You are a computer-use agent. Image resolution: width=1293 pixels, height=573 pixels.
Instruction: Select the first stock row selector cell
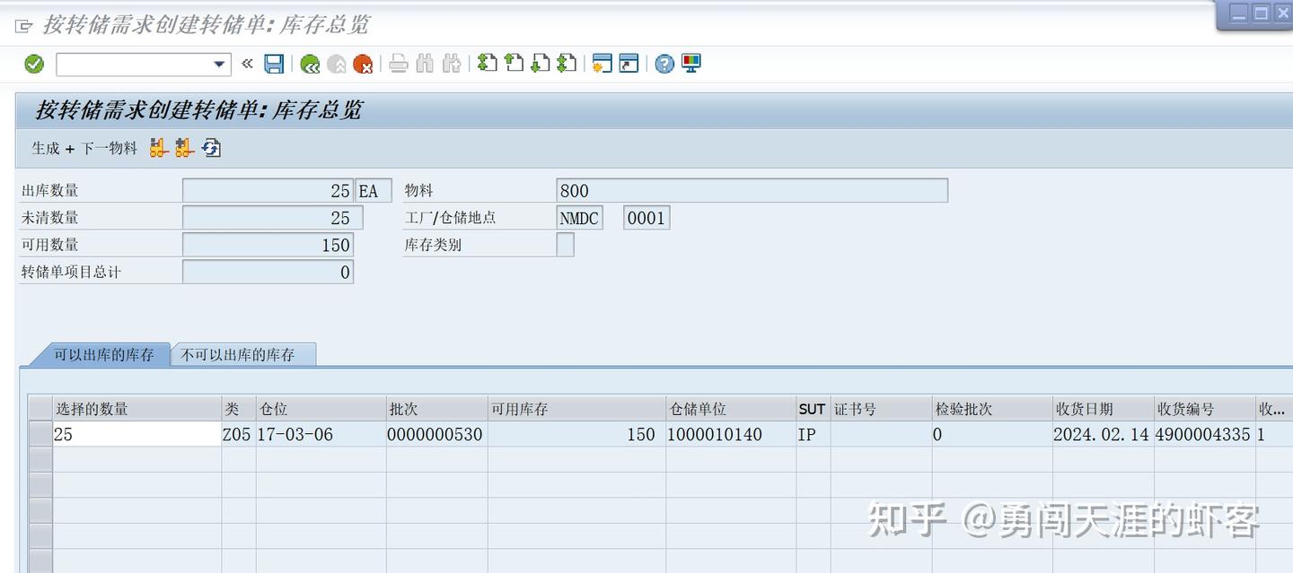pos(40,434)
